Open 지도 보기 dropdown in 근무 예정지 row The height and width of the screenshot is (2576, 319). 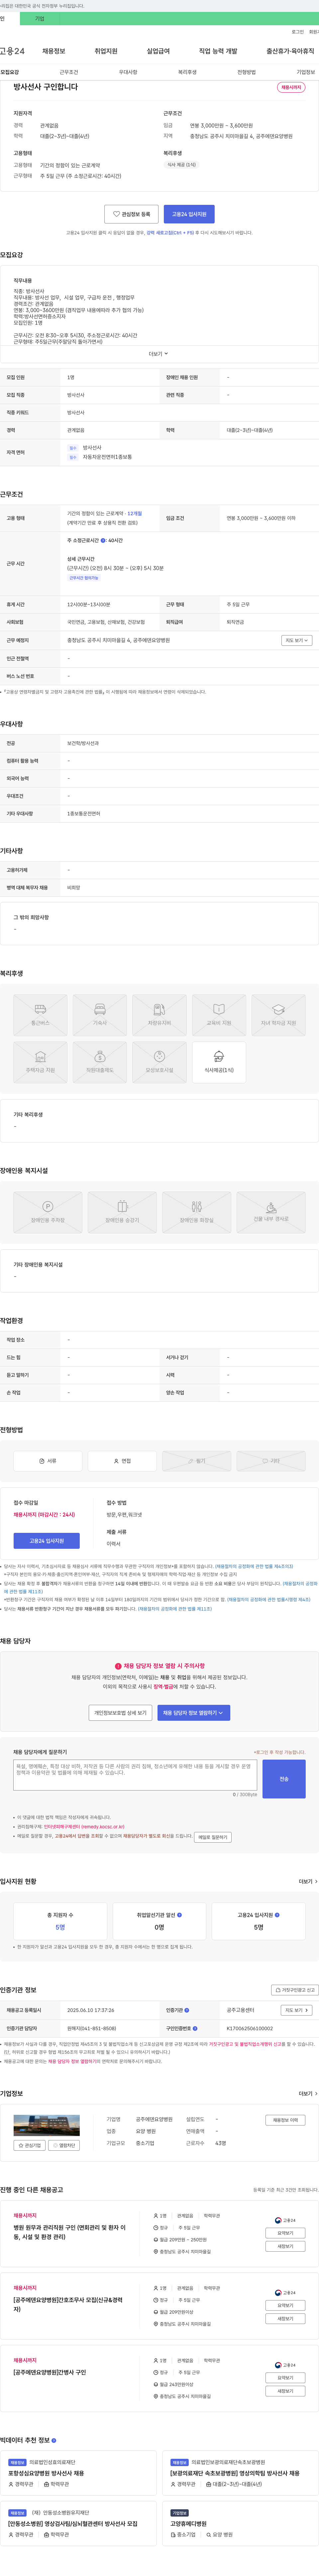tap(297, 640)
